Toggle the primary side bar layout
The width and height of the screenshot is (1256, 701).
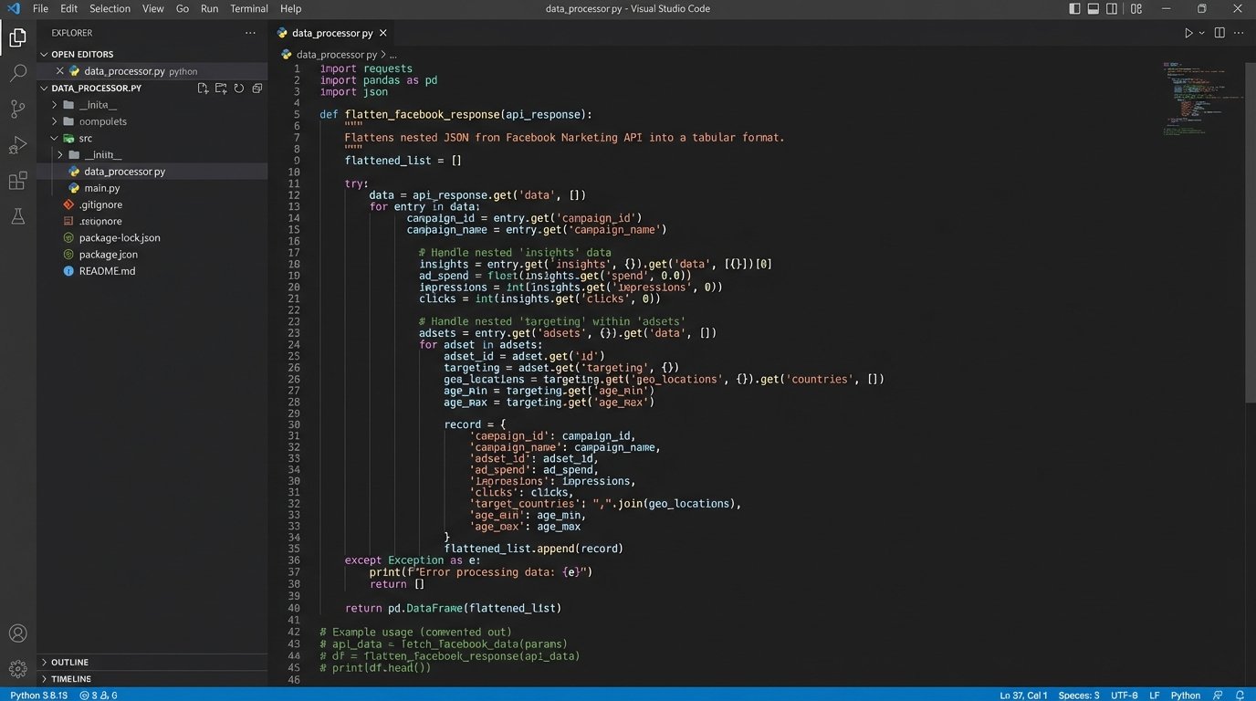[x=1074, y=9]
